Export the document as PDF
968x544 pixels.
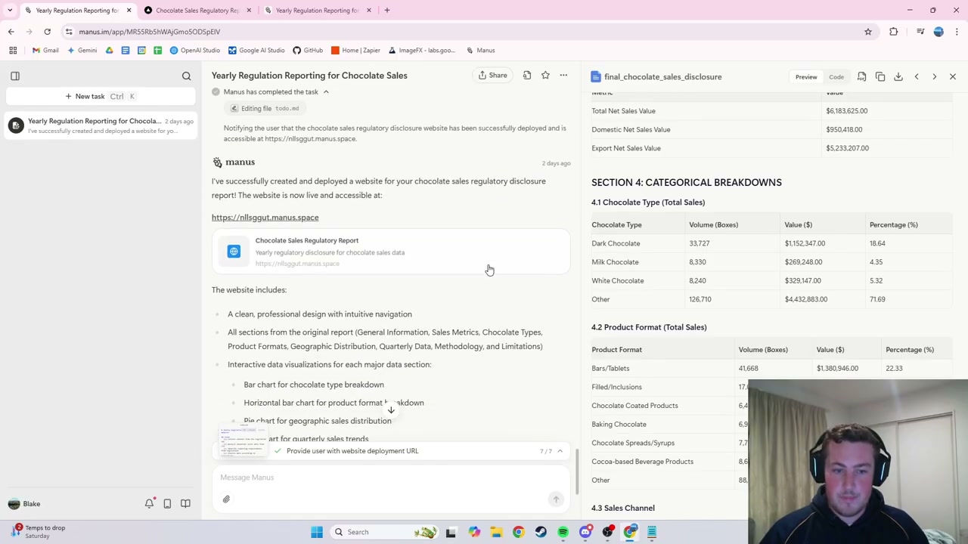click(x=861, y=76)
